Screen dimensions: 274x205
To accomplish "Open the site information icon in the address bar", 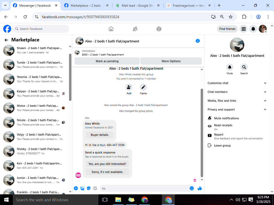I will (x=36, y=17).
